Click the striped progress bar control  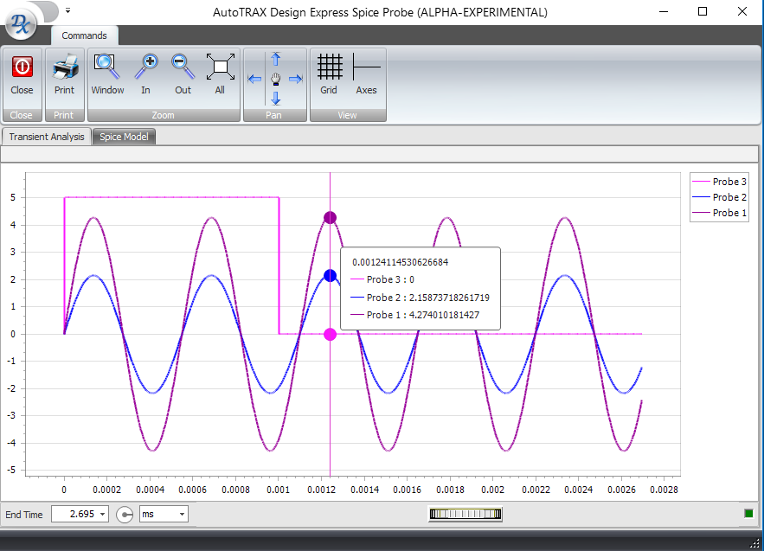pyautogui.click(x=465, y=514)
